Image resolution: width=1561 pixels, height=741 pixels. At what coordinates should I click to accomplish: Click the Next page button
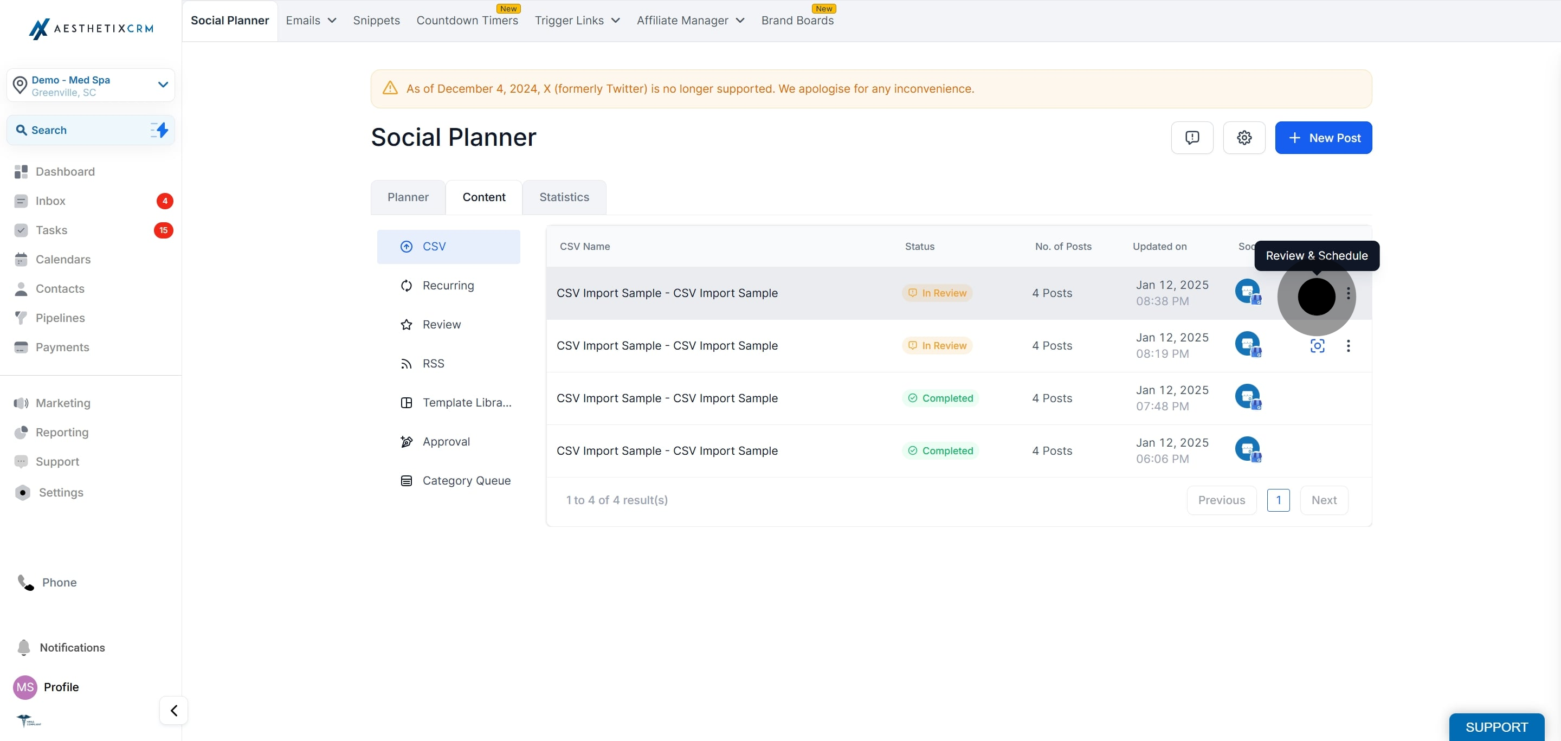pos(1324,500)
